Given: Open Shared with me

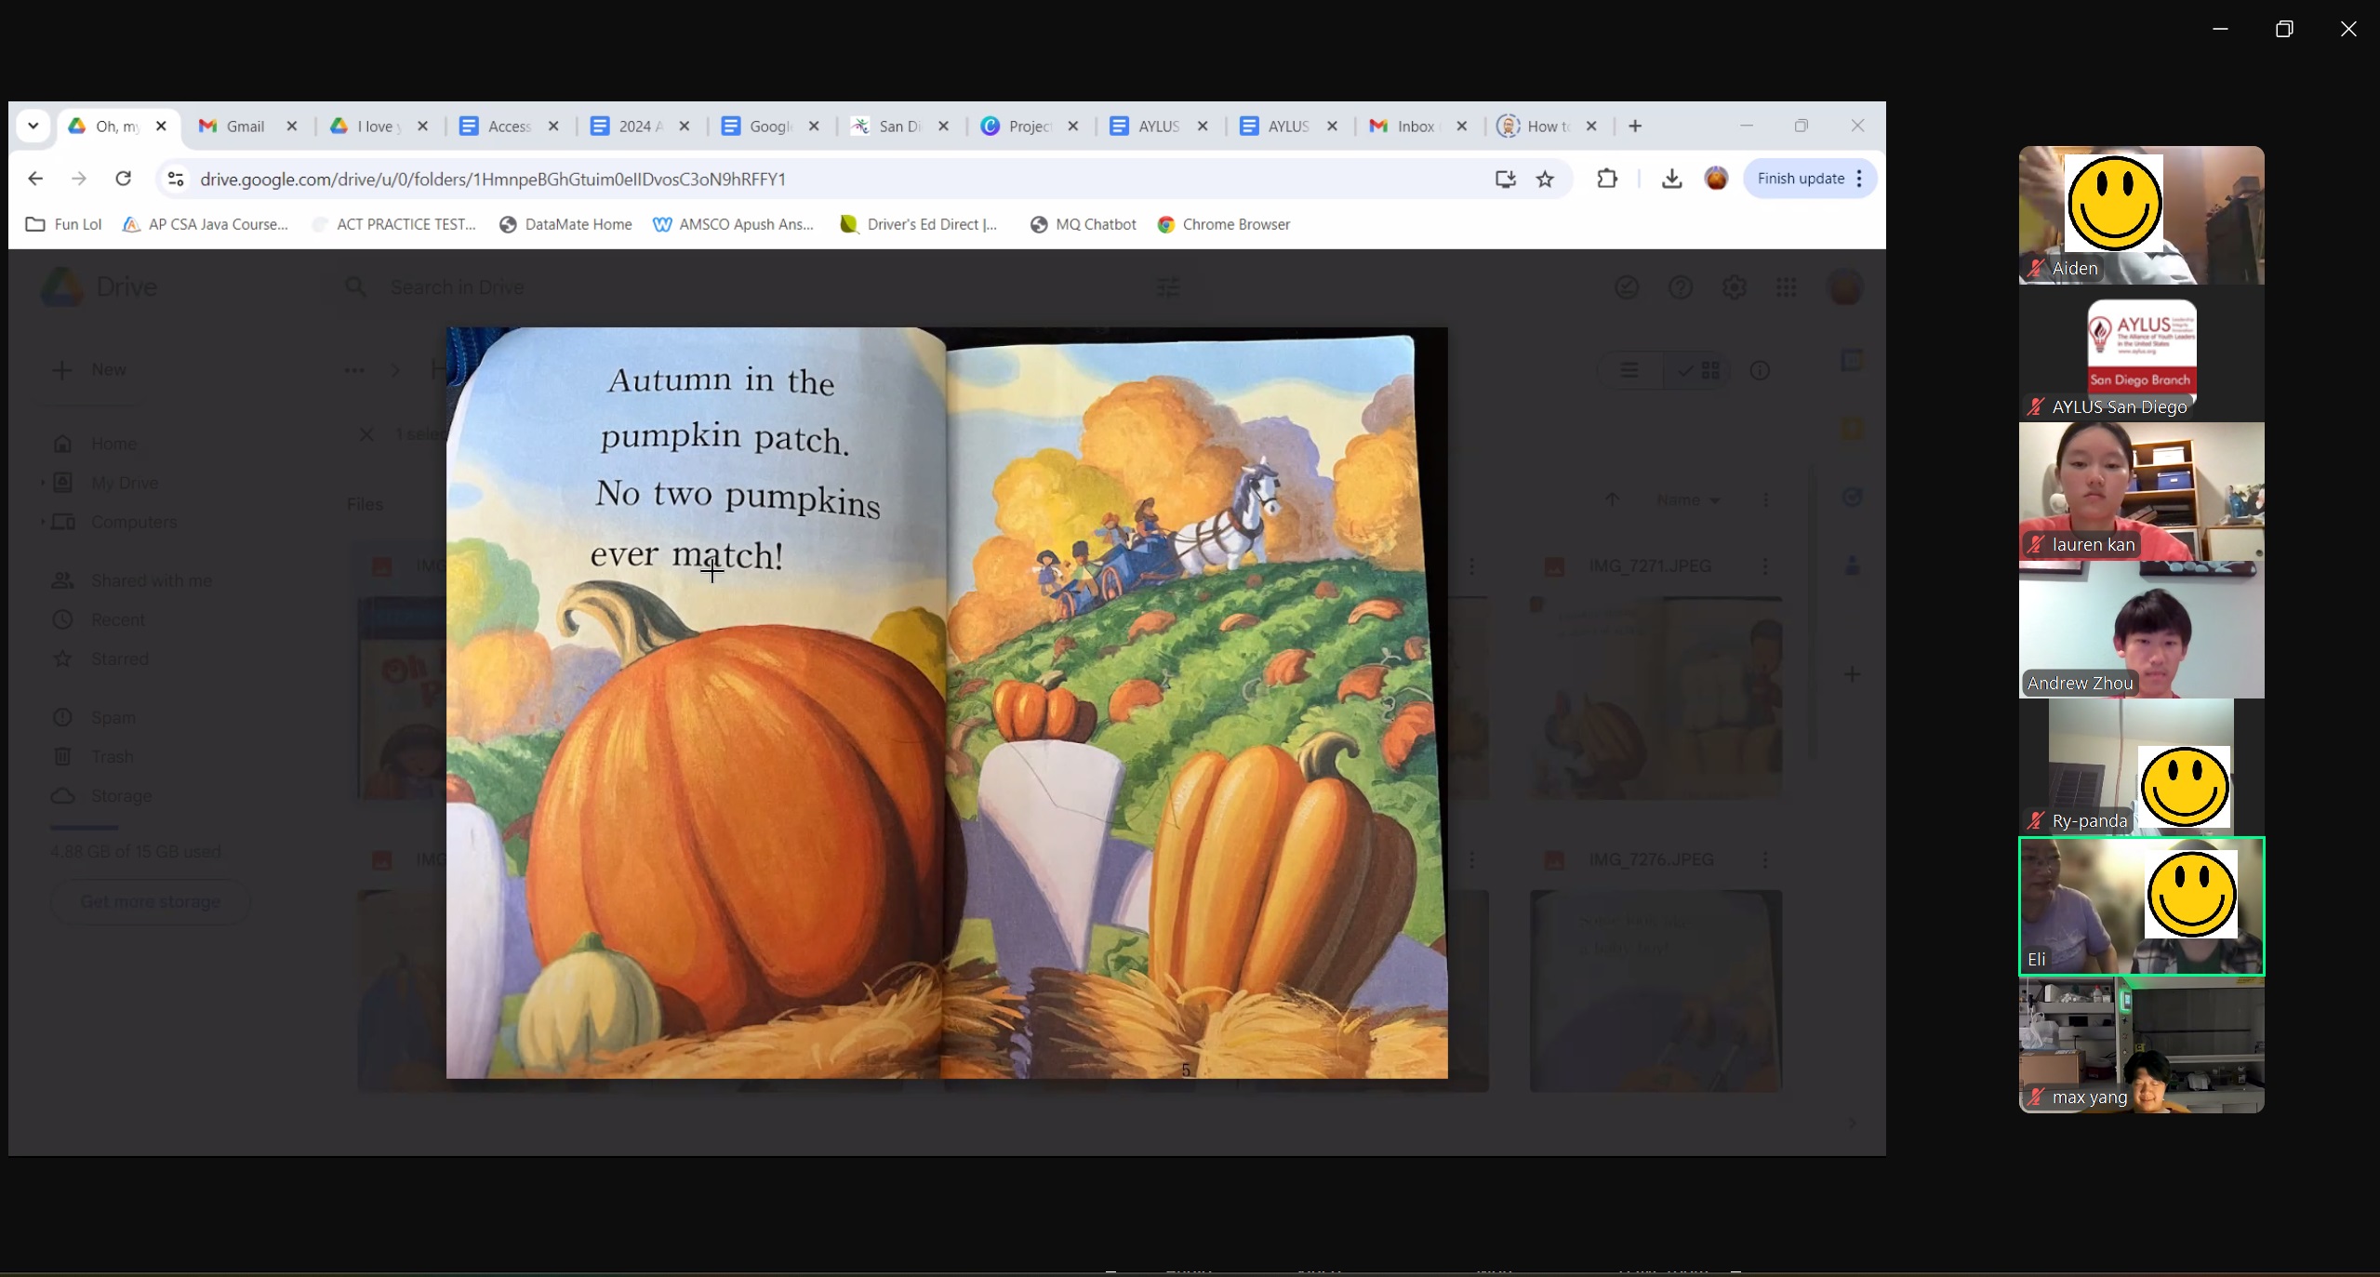Looking at the screenshot, I should pyautogui.click(x=133, y=580).
